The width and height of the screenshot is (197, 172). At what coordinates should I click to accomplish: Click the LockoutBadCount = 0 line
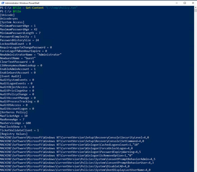click(15, 44)
